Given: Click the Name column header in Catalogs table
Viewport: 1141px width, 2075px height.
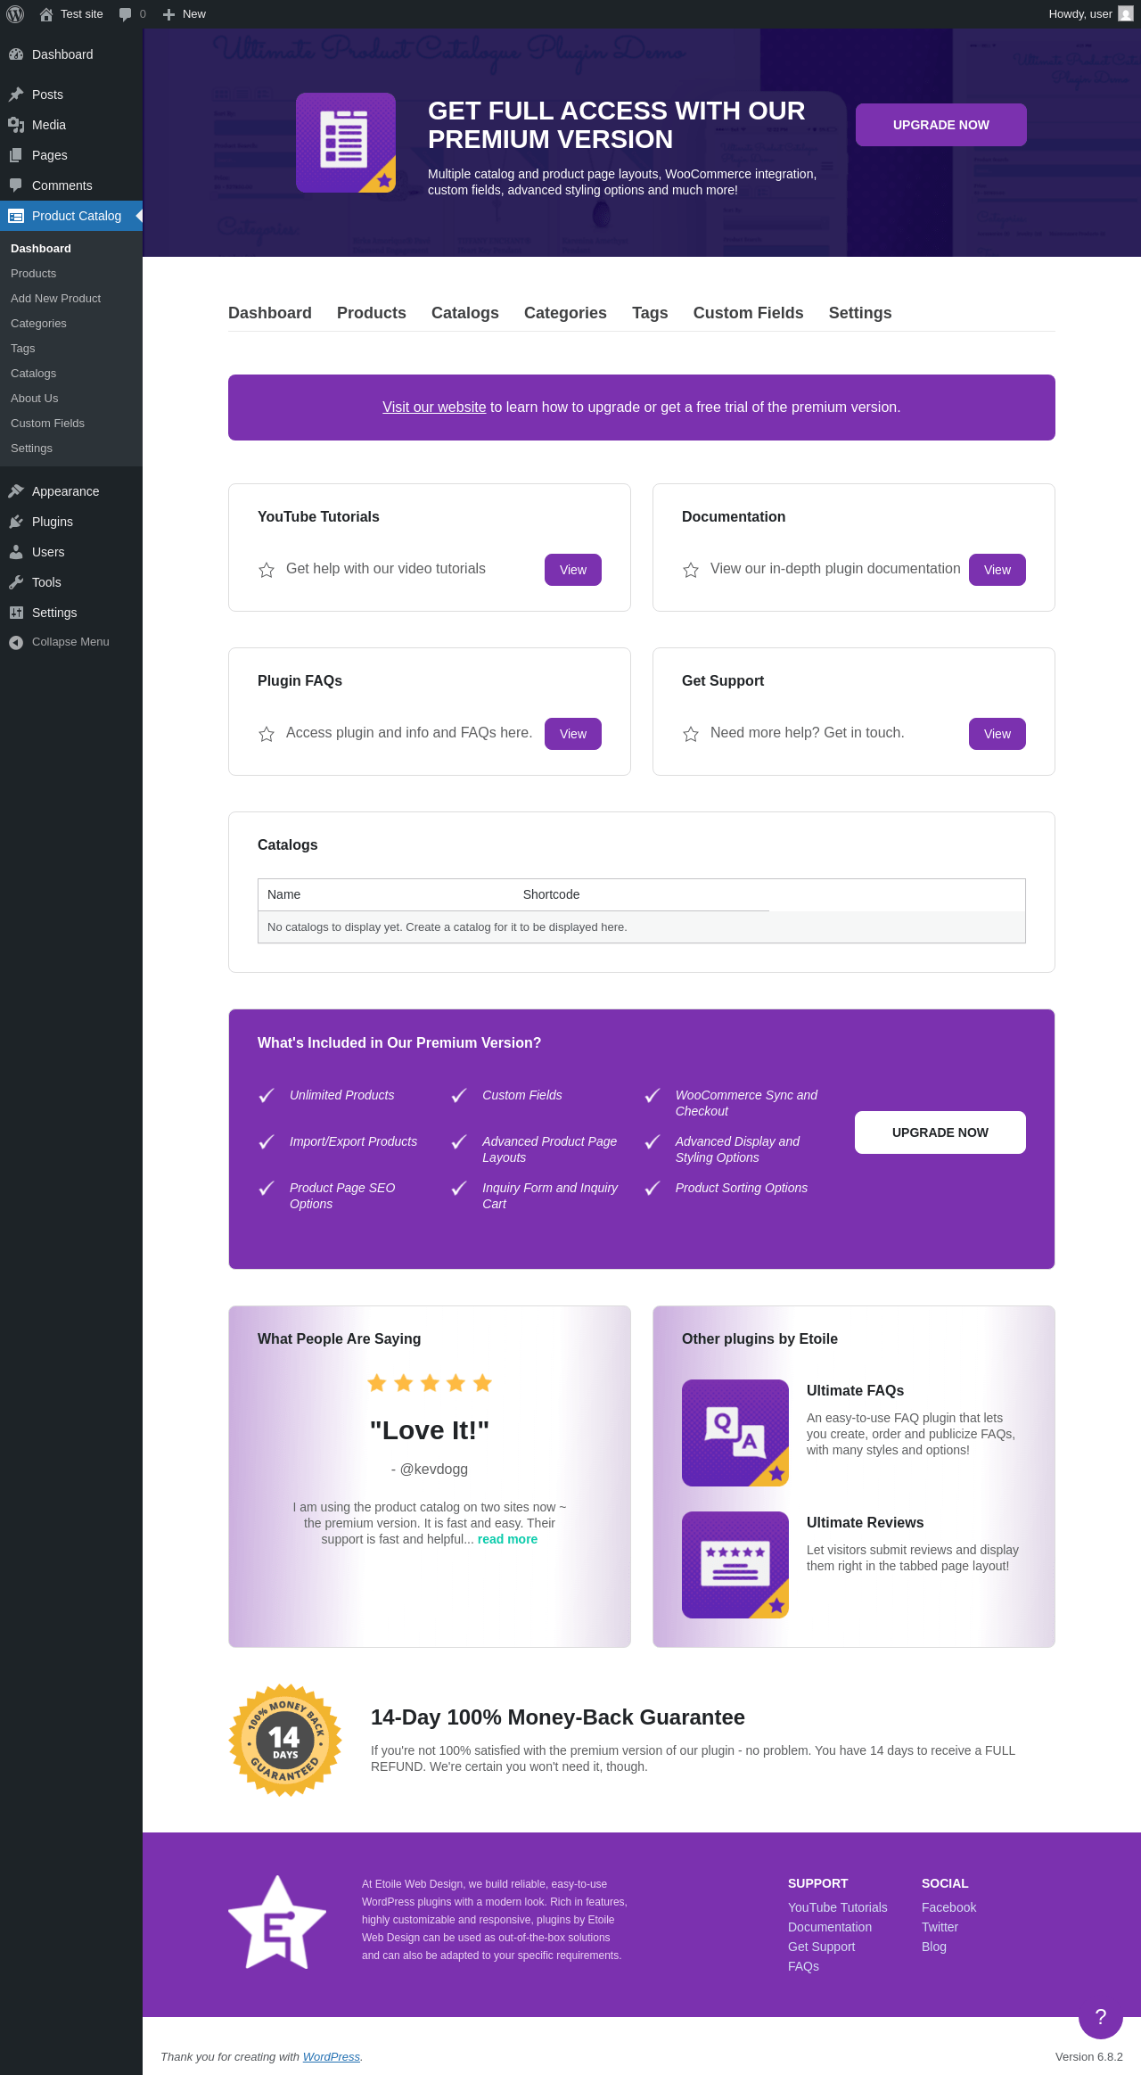Looking at the screenshot, I should point(284,894).
